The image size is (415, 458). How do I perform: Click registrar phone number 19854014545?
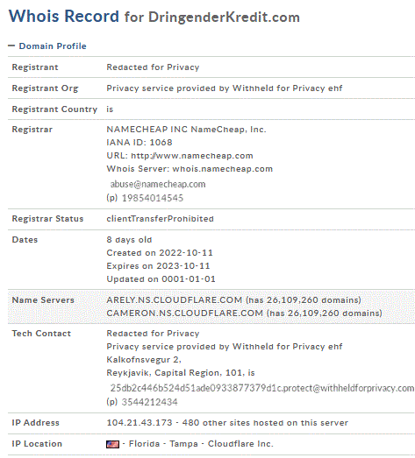tap(153, 198)
